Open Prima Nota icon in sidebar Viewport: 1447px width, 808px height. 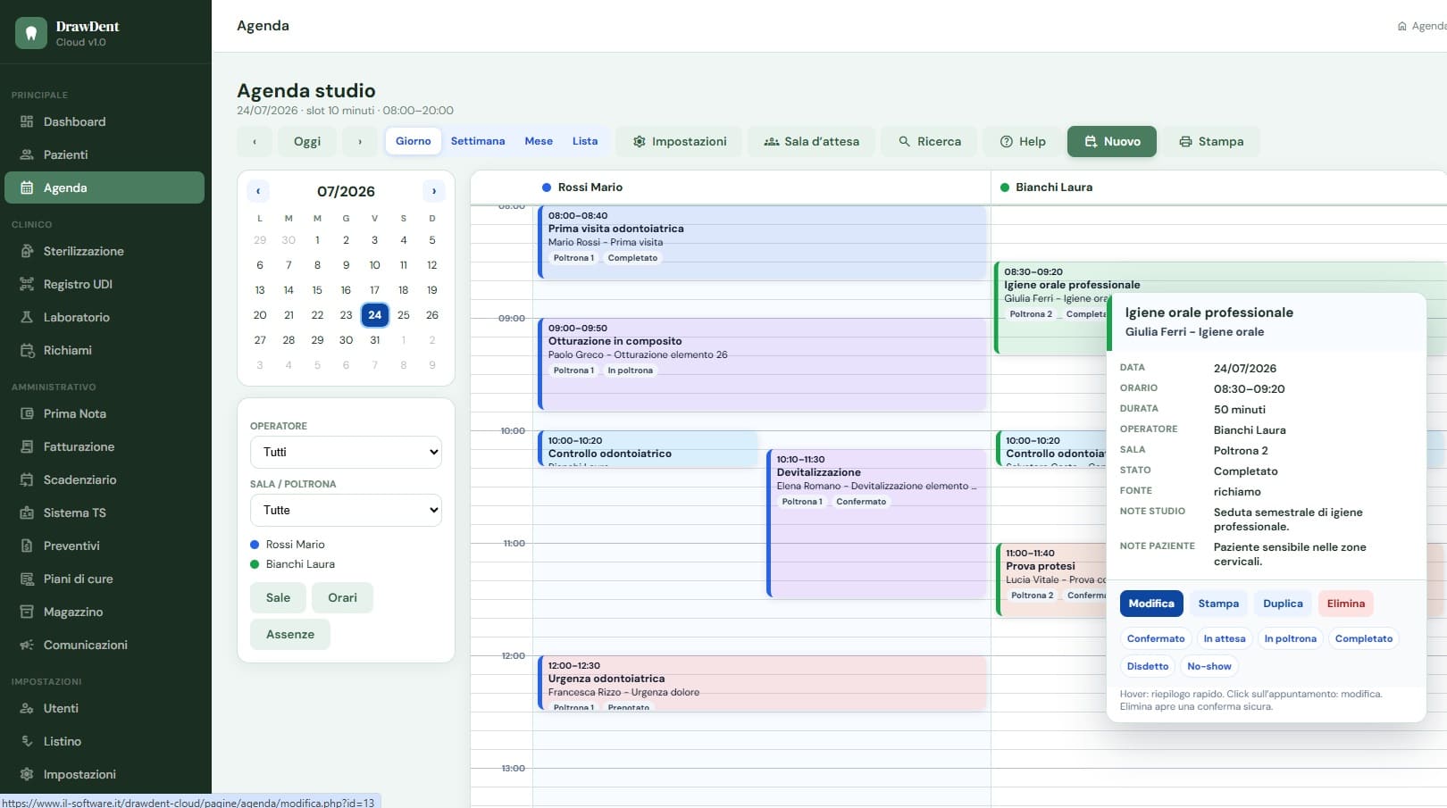pos(27,413)
